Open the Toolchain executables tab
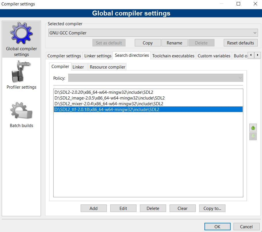 (x=173, y=56)
